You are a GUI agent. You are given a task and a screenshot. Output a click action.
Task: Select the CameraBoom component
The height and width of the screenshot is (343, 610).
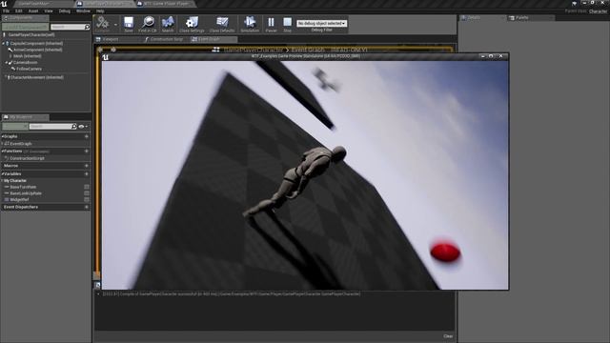[26, 62]
